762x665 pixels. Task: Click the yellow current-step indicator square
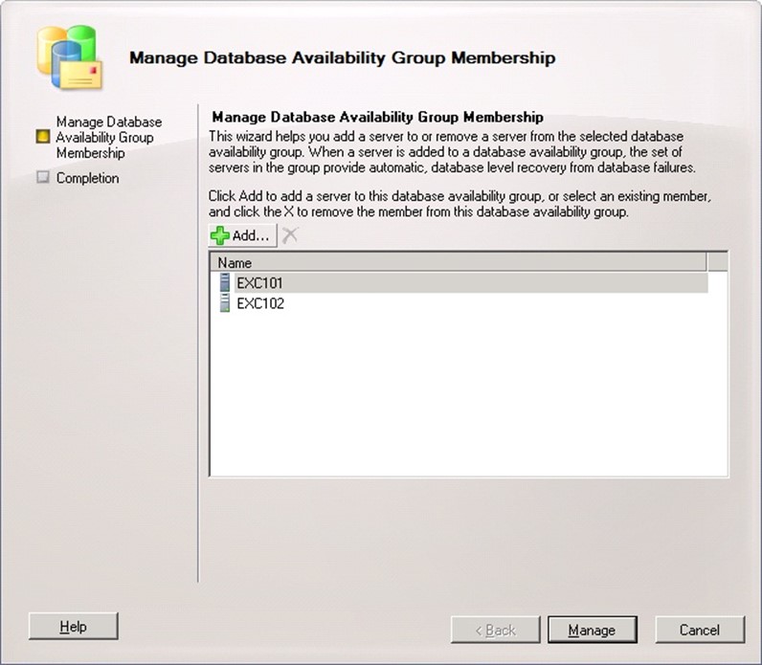click(x=42, y=138)
